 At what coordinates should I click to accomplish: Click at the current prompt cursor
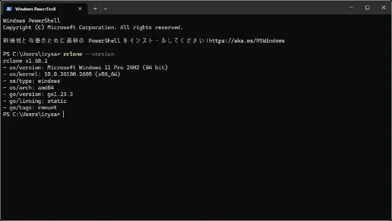coord(64,115)
